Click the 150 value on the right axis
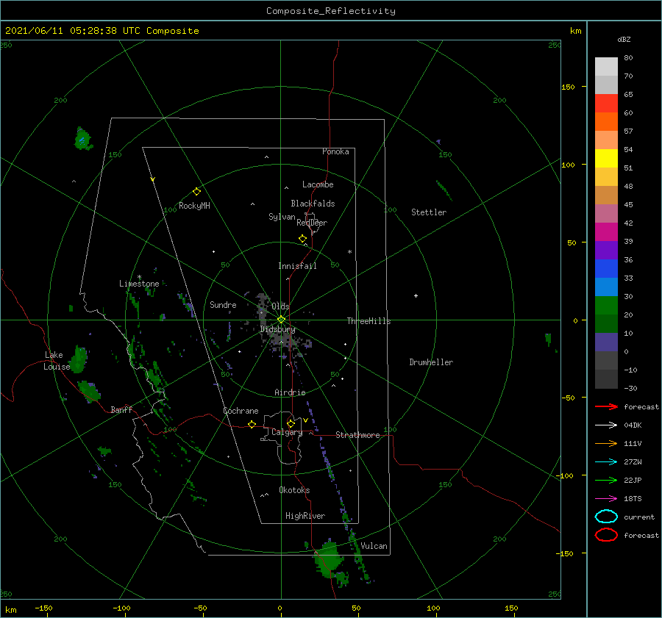 point(568,87)
